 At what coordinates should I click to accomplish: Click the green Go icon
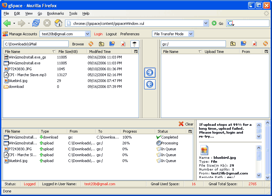tap(214, 23)
